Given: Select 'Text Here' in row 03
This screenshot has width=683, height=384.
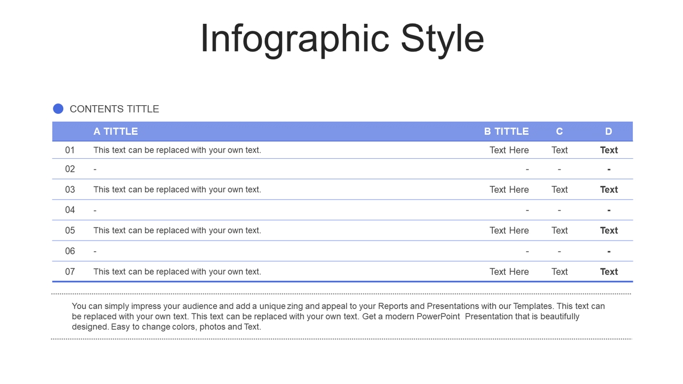Looking at the screenshot, I should (x=509, y=189).
